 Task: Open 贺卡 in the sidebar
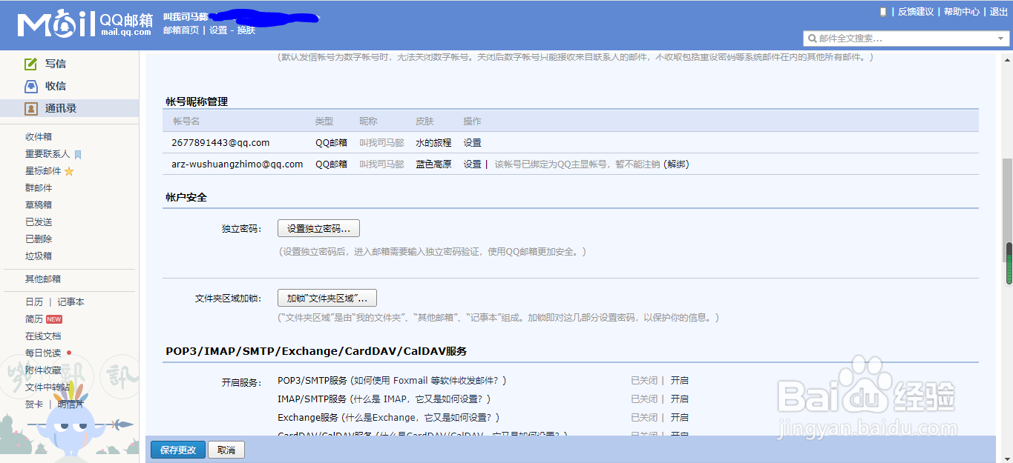[34, 404]
